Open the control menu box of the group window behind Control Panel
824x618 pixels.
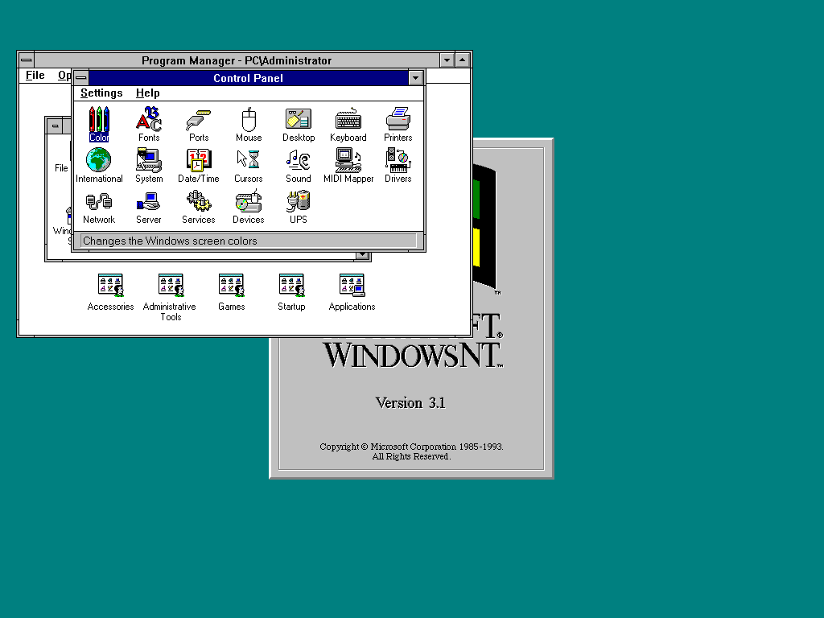click(x=55, y=126)
